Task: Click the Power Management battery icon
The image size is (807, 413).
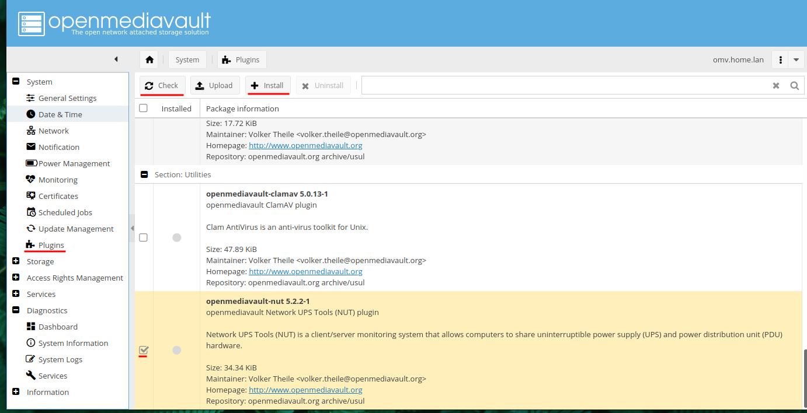Action: tap(32, 163)
